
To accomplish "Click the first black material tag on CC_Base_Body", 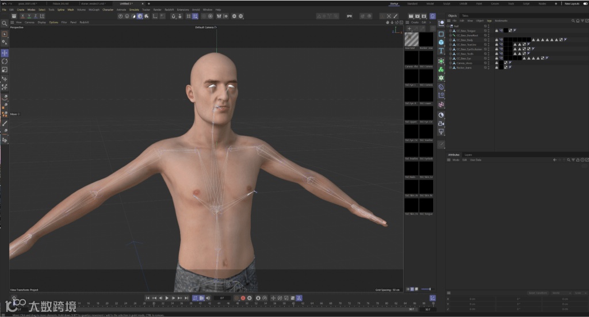I will tap(506, 40).
